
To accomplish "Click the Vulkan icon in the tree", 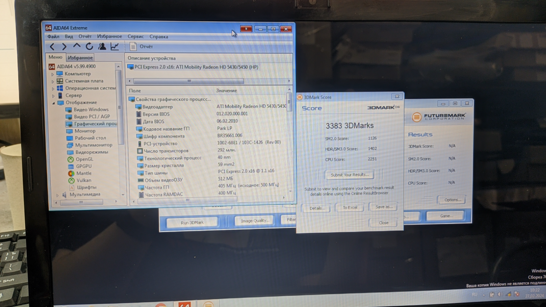I will (x=71, y=180).
